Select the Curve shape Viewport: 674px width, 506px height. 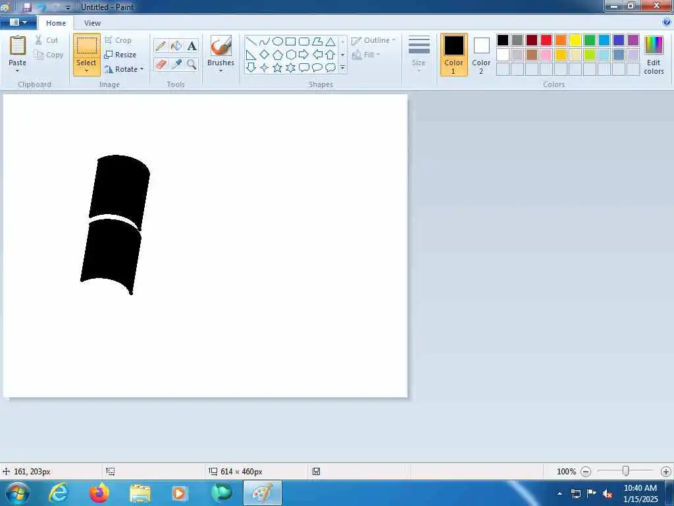pyautogui.click(x=265, y=42)
